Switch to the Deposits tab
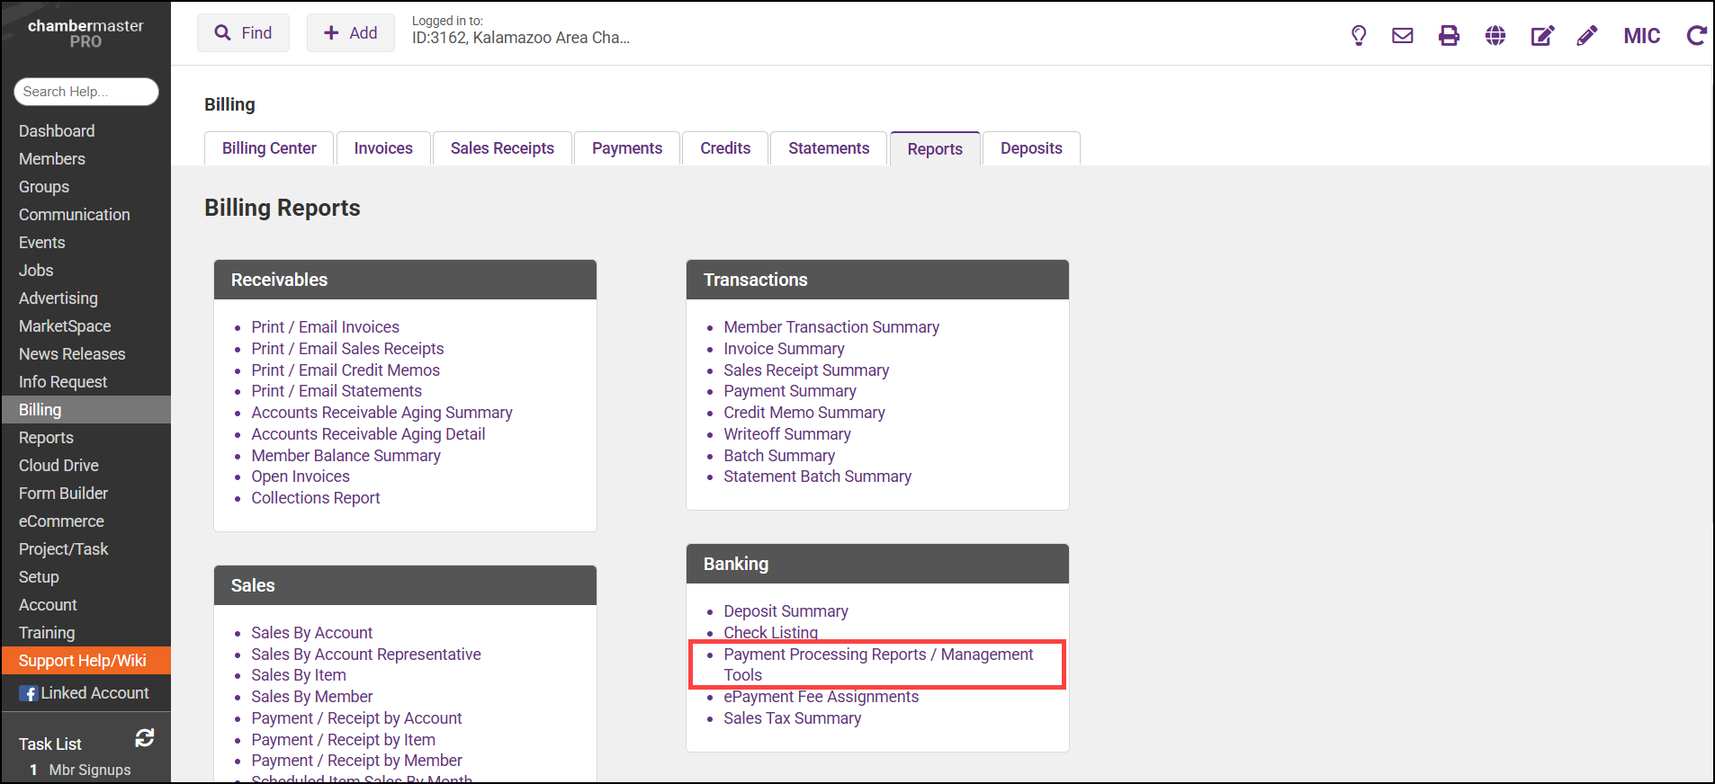Screen dimensions: 1715x784 [1031, 148]
